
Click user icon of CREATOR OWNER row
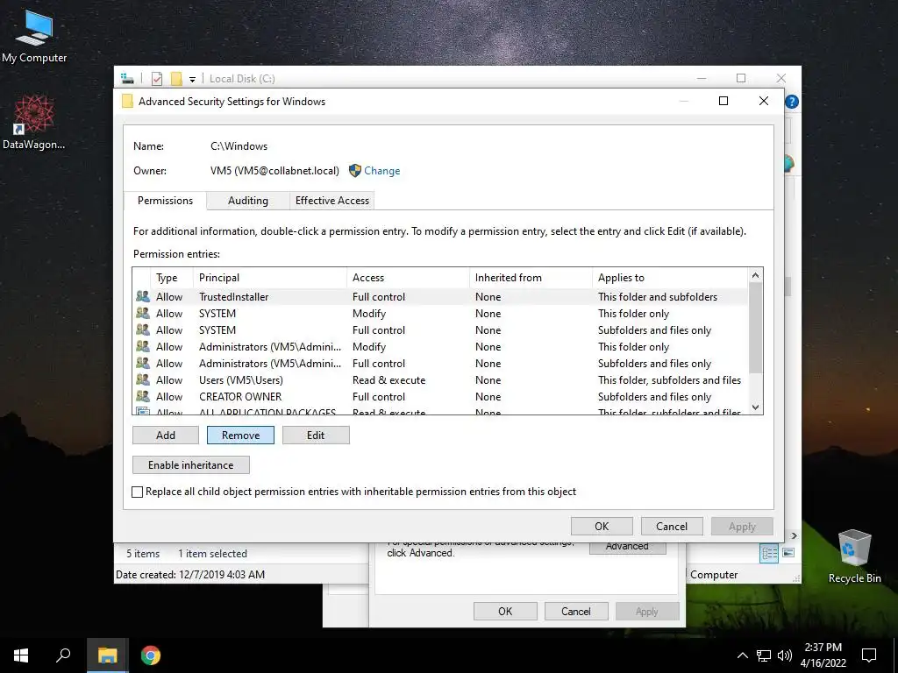click(143, 396)
